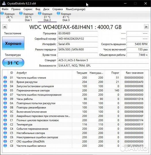Open the Файл menu

[x=5, y=9]
